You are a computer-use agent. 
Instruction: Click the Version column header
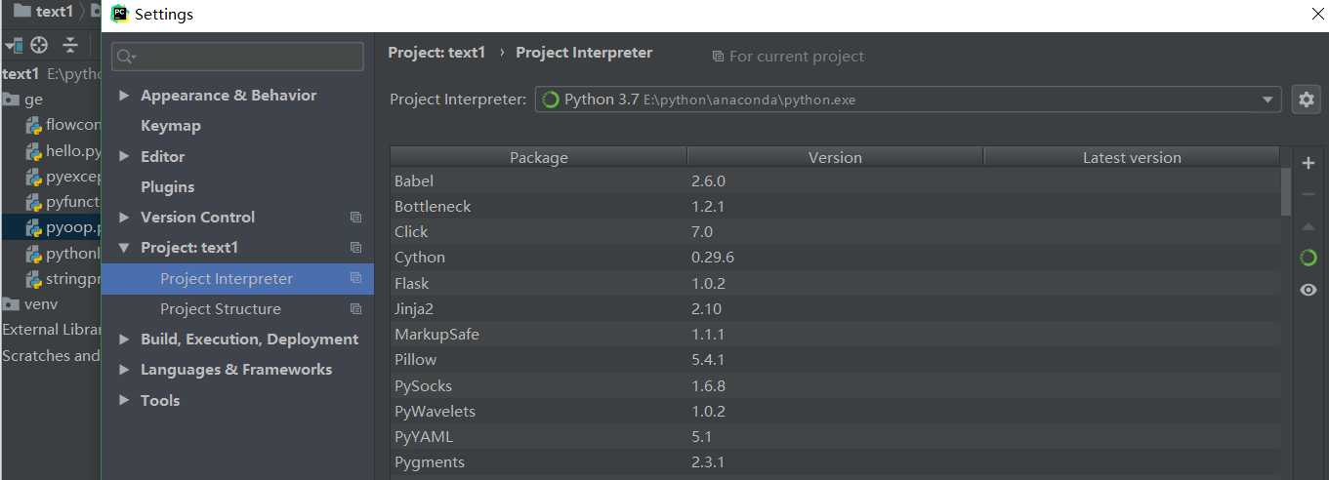[835, 157]
